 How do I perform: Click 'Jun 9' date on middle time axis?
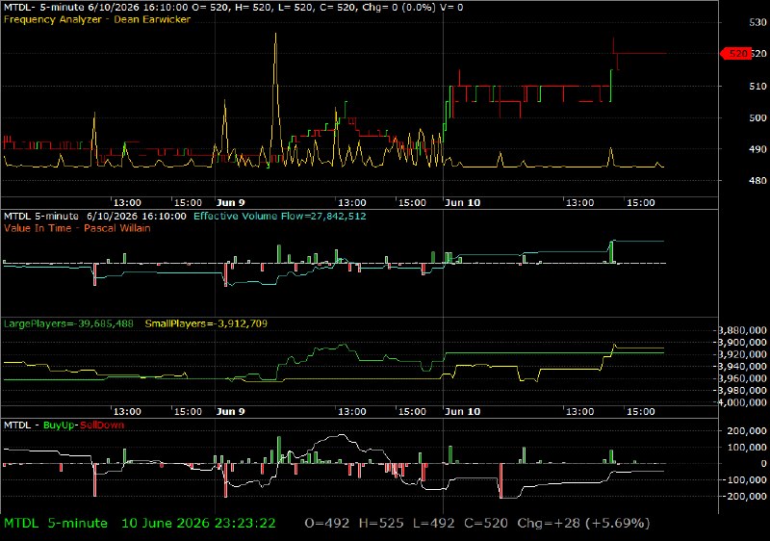point(230,411)
